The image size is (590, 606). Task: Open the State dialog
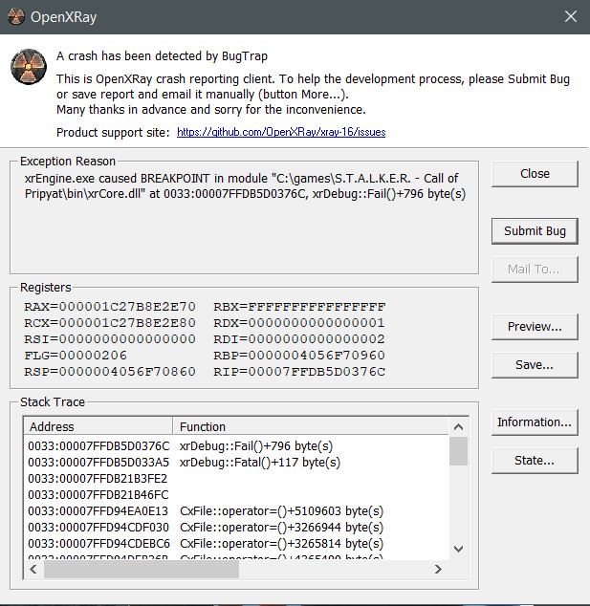pos(535,461)
